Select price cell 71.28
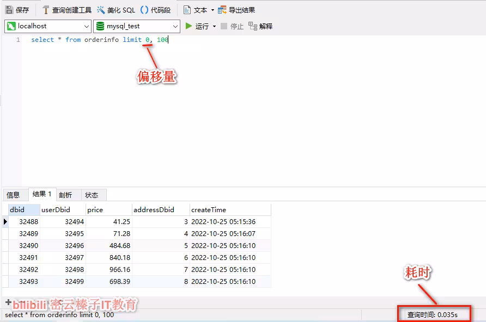The width and height of the screenshot is (486, 322). (x=109, y=233)
